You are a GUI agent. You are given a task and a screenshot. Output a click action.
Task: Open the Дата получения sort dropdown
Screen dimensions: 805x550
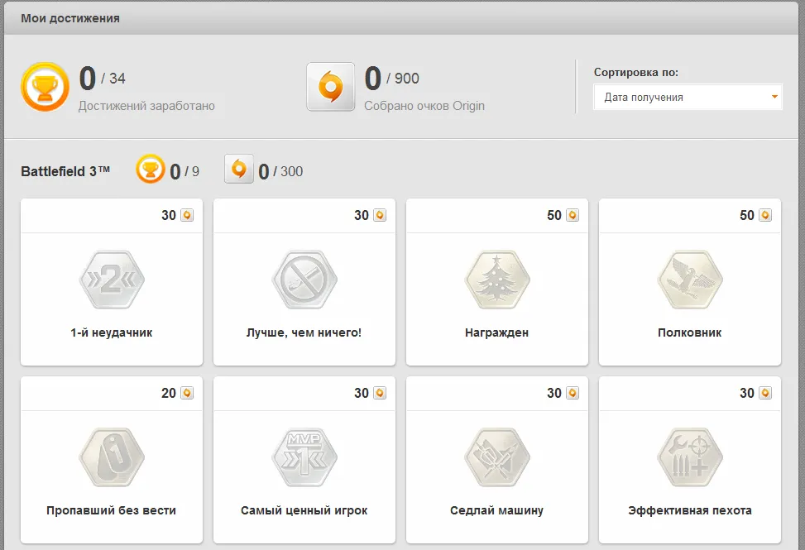(688, 97)
